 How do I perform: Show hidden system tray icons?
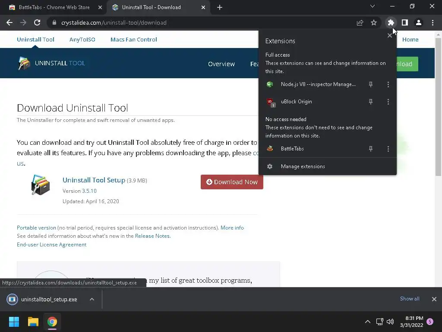[x=368, y=322]
